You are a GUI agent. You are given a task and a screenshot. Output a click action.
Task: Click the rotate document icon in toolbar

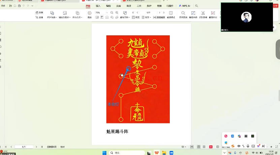pos(112,17)
